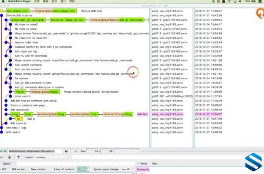
Task: Select the Tree radio button
Action: (152, 163)
